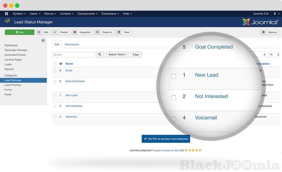Click the Joomla logo icon in the menu bar
Viewport: 282px width, 172px height.
[x=6, y=14]
